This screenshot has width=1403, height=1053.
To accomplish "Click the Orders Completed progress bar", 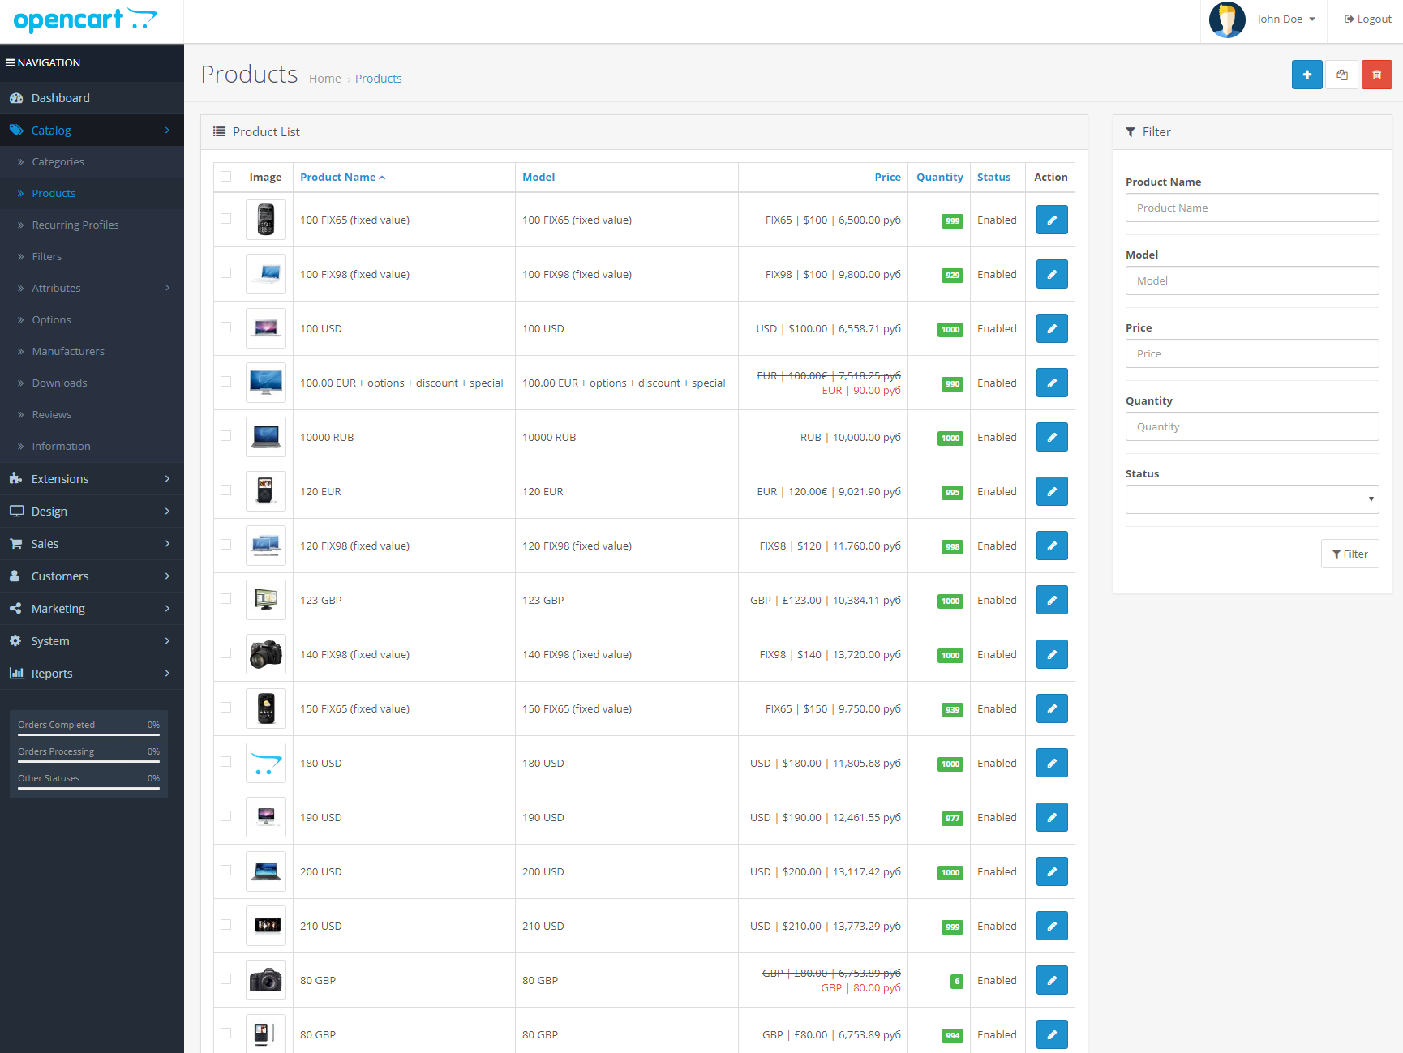I will pyautogui.click(x=88, y=734).
